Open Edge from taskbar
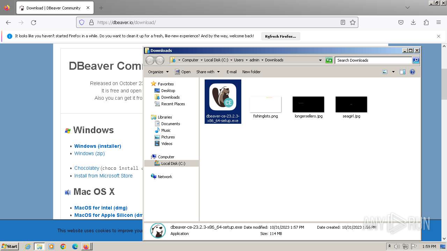Screen dimensions: 447x251 click(75, 246)
